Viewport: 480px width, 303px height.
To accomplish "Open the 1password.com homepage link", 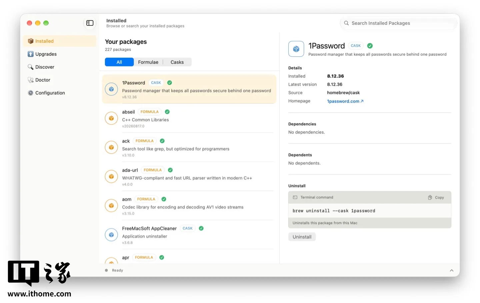I will [x=345, y=101].
